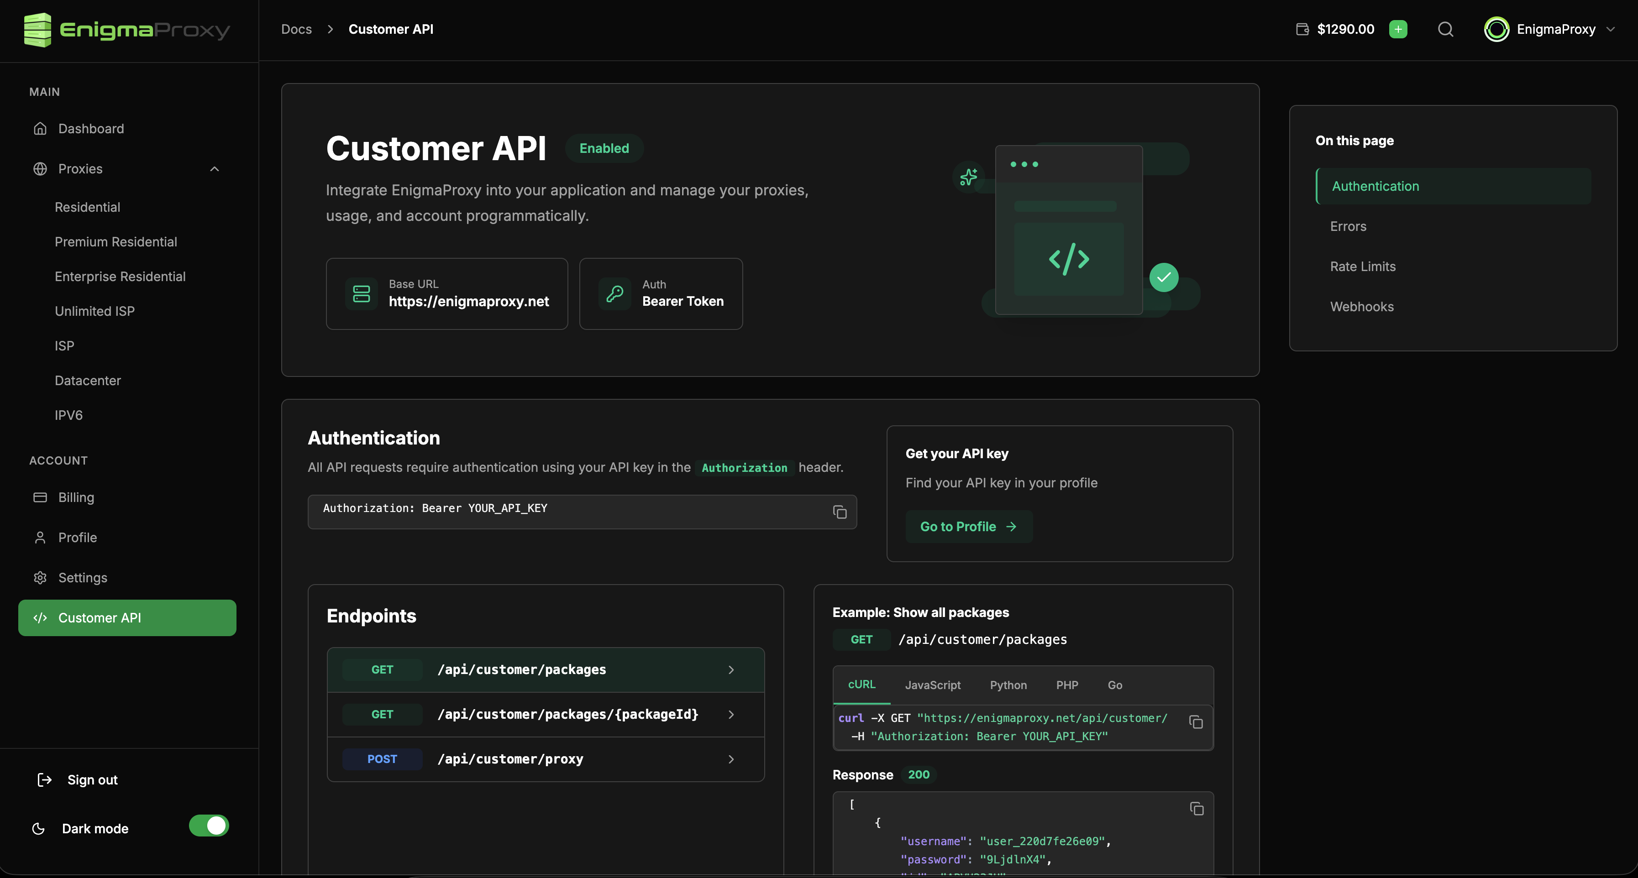
Task: Click the Billing card icon
Action: [40, 497]
